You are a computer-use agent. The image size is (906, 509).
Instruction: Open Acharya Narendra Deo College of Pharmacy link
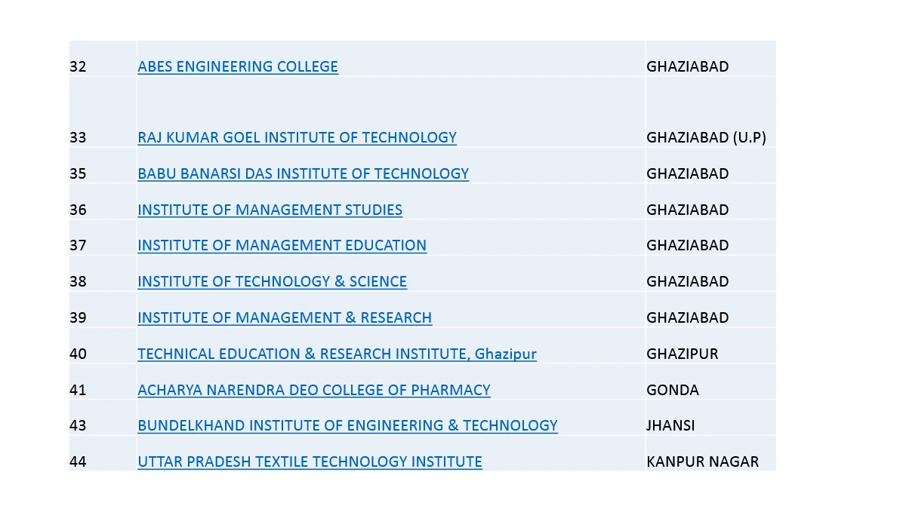pos(313,390)
